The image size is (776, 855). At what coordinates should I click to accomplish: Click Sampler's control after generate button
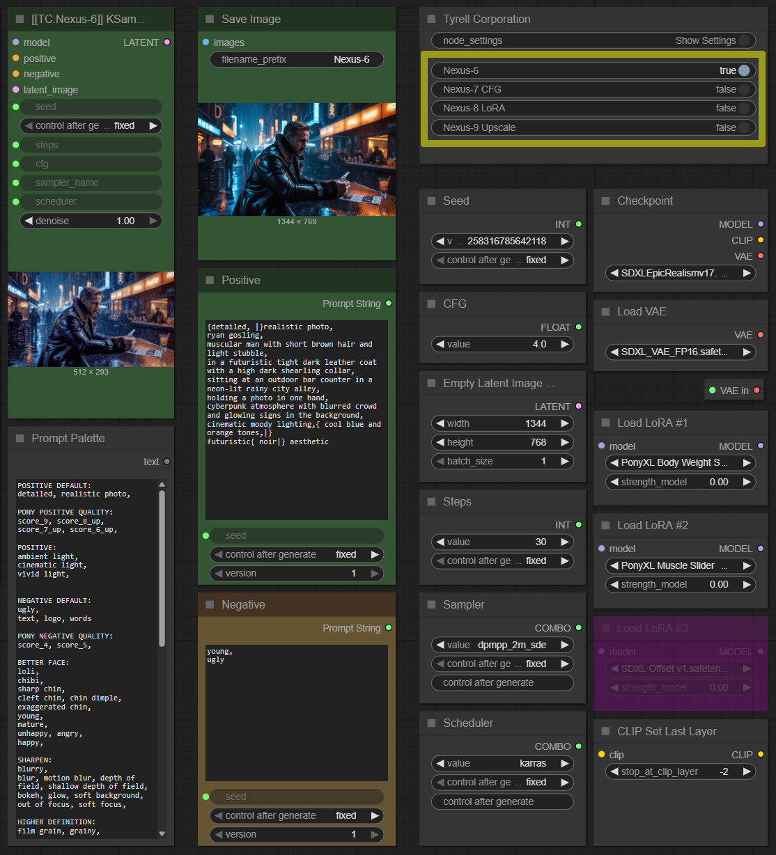[x=502, y=683]
